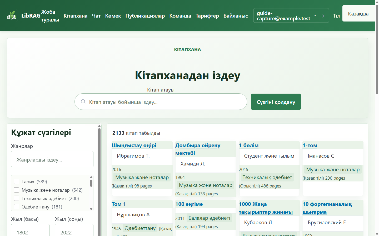Click the main page vertical scrollbar
The image size is (379, 236).
(x=377, y=49)
